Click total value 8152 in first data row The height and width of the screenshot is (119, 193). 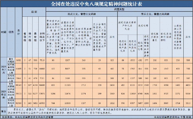click(x=18, y=59)
